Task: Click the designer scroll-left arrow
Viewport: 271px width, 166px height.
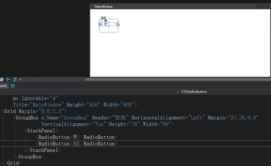Action: point(20,79)
